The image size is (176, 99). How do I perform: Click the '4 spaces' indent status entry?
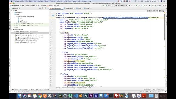[x=159, y=92]
